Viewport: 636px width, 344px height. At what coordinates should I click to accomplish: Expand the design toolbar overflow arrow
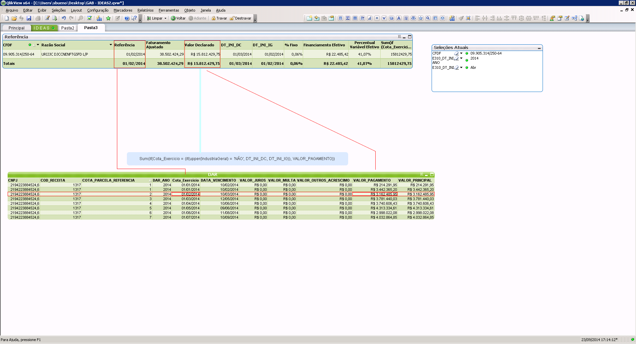coord(588,19)
